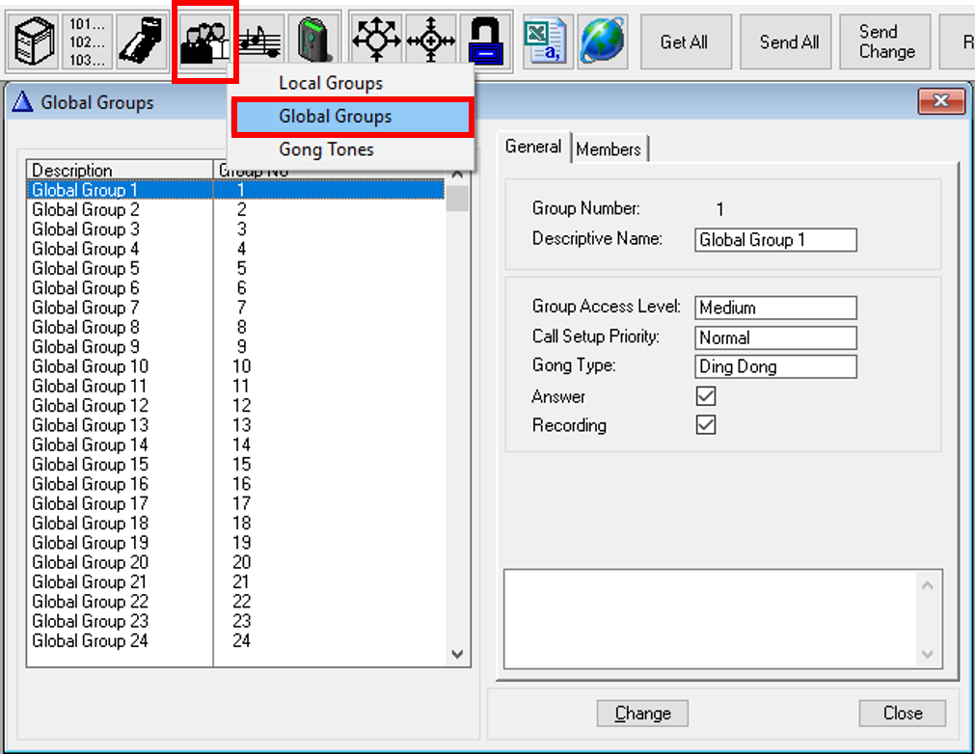Click the Gong Type field
Image resolution: width=975 pixels, height=754 pixels.
[x=775, y=366]
